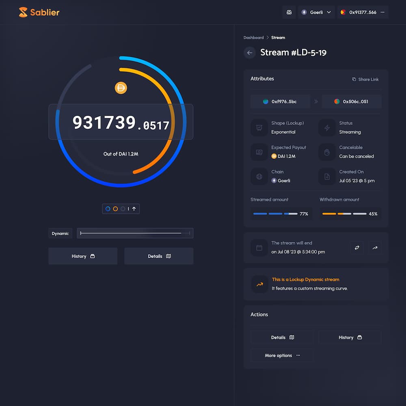Select the gray ring display toggle
The width and height of the screenshot is (406, 406).
pos(123,209)
